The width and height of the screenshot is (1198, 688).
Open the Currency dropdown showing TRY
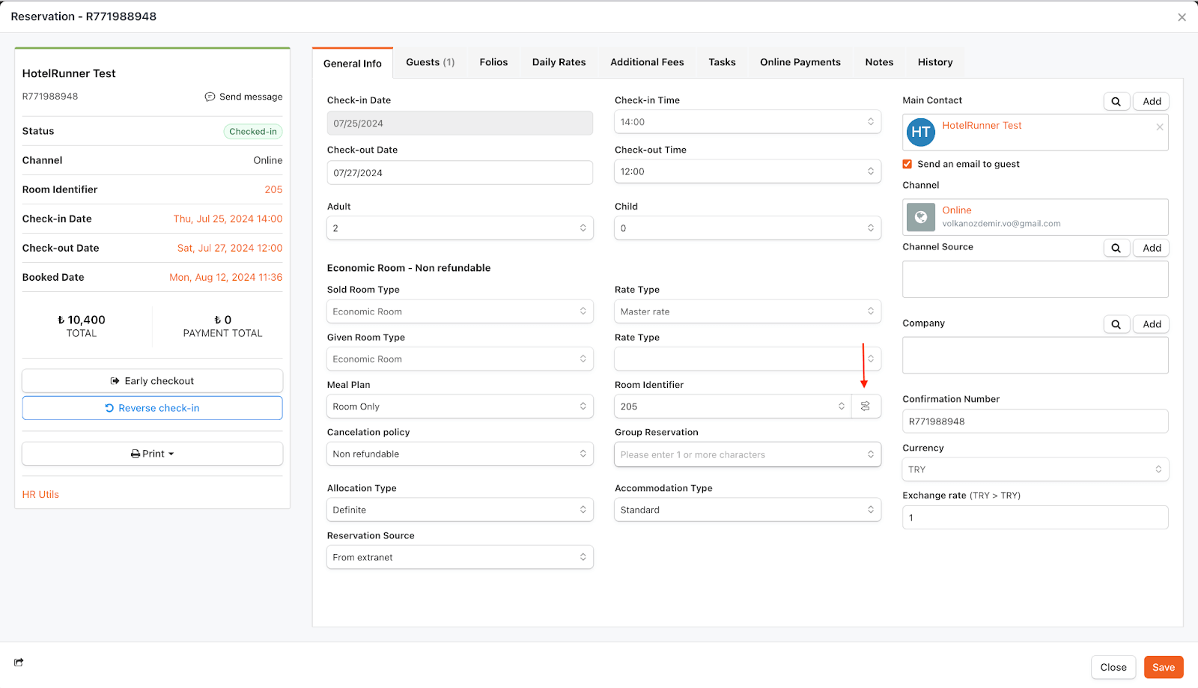click(x=1035, y=469)
